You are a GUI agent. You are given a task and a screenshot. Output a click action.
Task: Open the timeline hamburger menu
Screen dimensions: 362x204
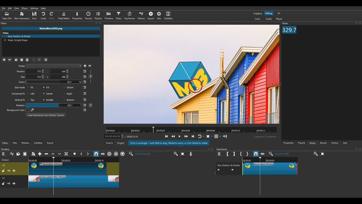pyautogui.click(x=3, y=154)
